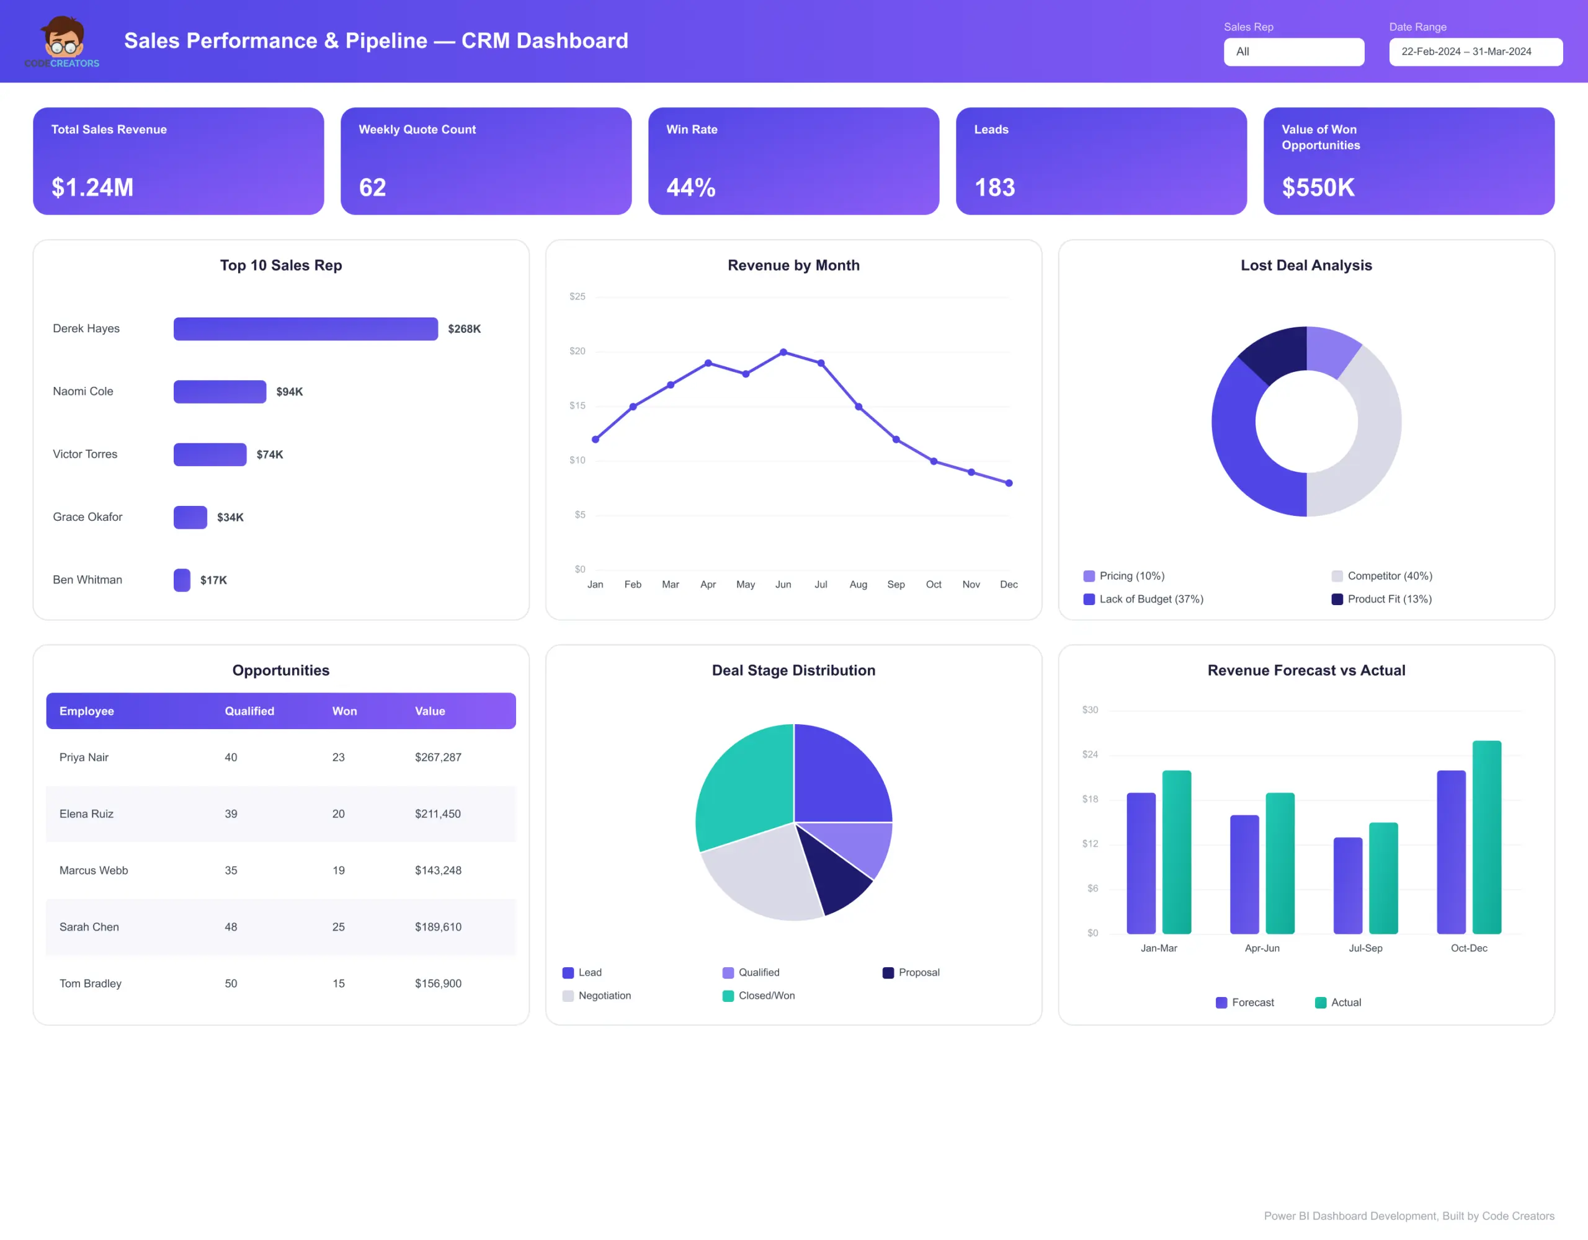Click the Competitor donut segment
1588x1240 pixels.
pyautogui.click(x=1376, y=443)
